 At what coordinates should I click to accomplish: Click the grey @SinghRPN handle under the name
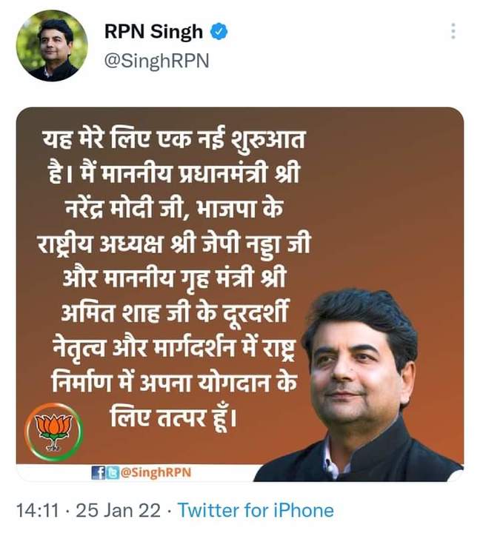click(x=156, y=61)
